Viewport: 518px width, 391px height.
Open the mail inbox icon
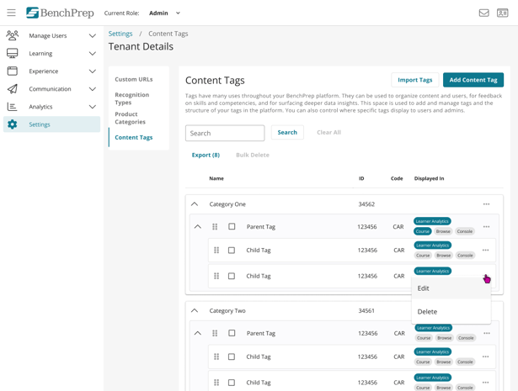pos(483,13)
